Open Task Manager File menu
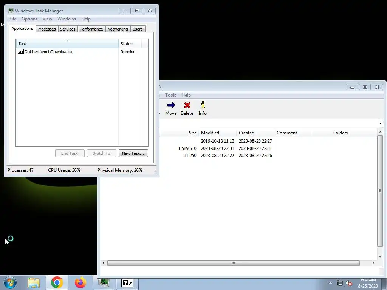Viewport: 387px width, 290px height. (13, 19)
